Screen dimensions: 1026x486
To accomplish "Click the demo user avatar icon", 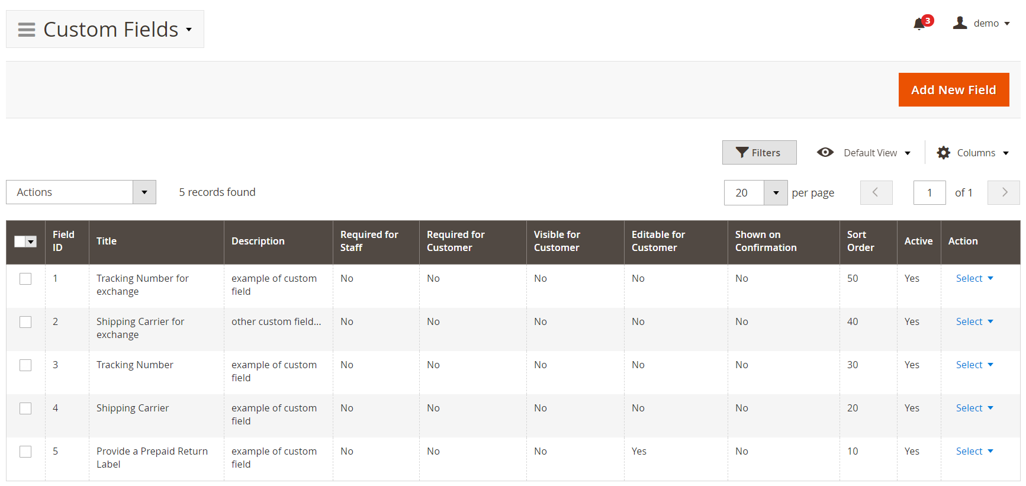I will [960, 23].
